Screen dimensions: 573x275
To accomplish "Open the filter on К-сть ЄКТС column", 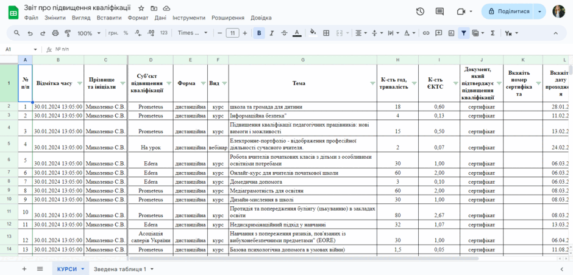I will (456, 83).
